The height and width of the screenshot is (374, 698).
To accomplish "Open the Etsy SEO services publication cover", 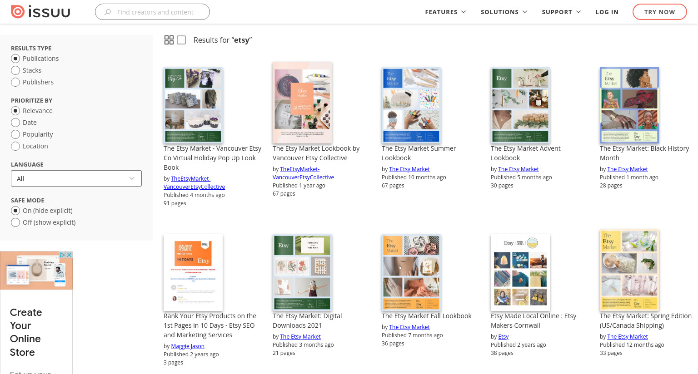I will [193, 272].
